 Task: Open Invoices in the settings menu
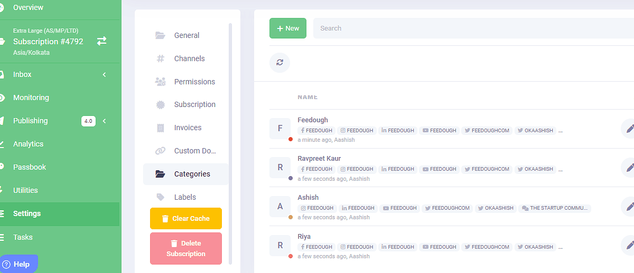(188, 128)
